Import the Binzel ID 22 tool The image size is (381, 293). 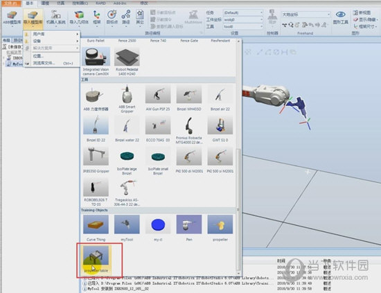tap(96, 129)
